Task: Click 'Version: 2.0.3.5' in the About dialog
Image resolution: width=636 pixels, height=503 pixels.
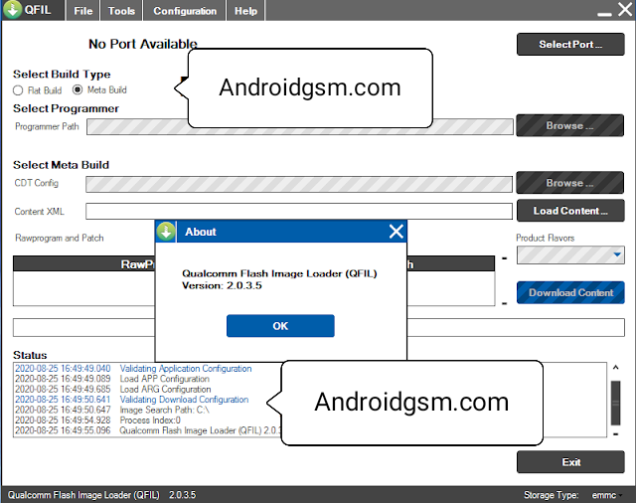Action: click(222, 285)
